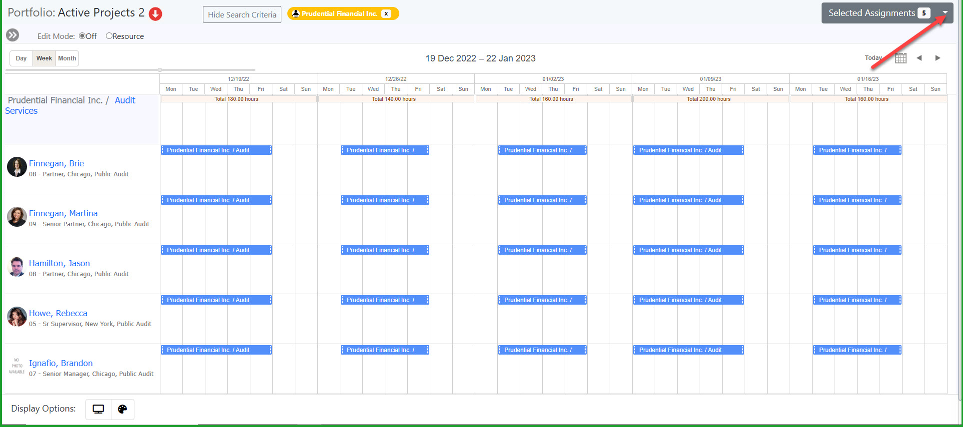Open the calendar date picker icon
This screenshot has width=963, height=427.
[x=901, y=58]
